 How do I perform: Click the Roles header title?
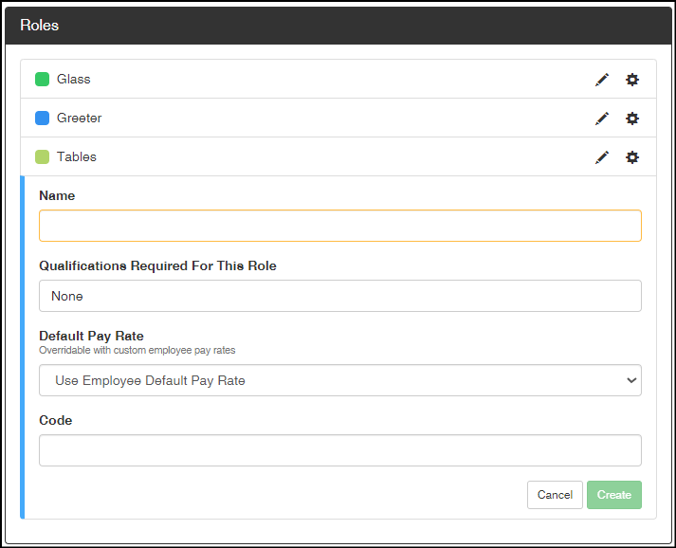(39, 26)
